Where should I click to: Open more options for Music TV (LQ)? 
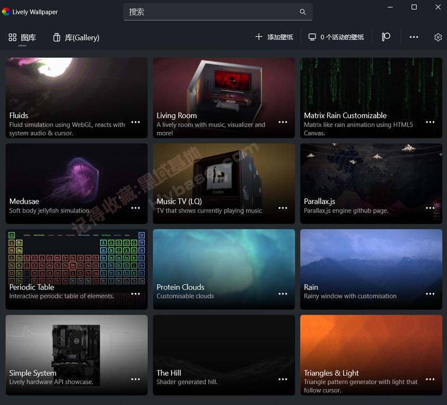283,208
